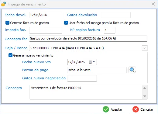Screen dimensions: 158x114
Task: Click the Gatos devolución label
Action: pos(82,15)
